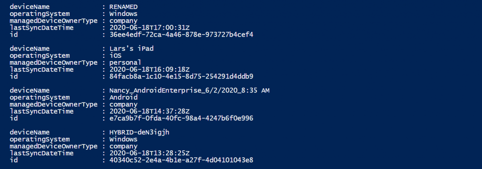Select the timestamp 2020-06-18T13:28:25Z
The image size is (482, 169).
(149, 153)
